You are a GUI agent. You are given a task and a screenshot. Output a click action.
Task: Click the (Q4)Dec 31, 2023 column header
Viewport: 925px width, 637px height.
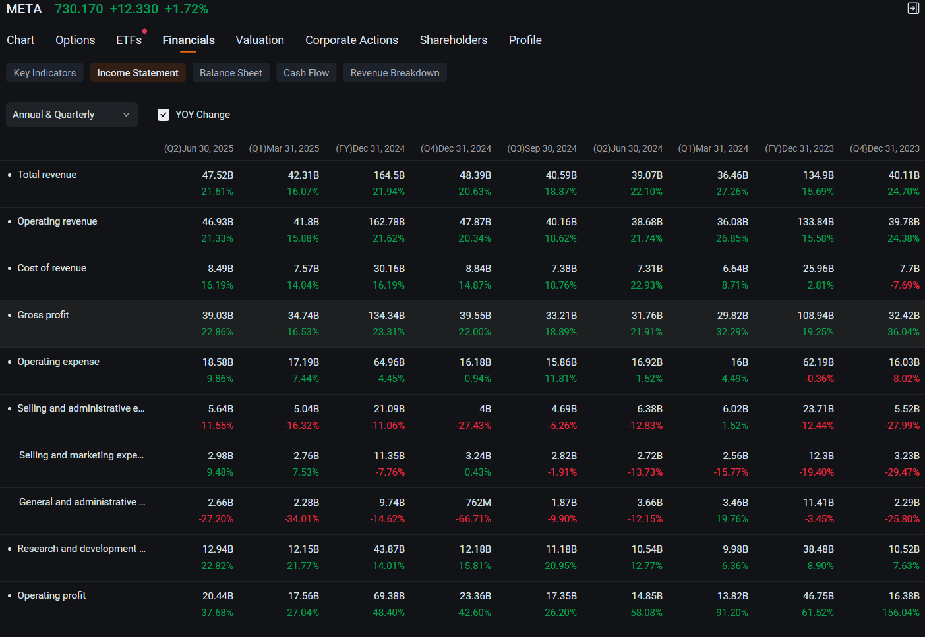885,149
